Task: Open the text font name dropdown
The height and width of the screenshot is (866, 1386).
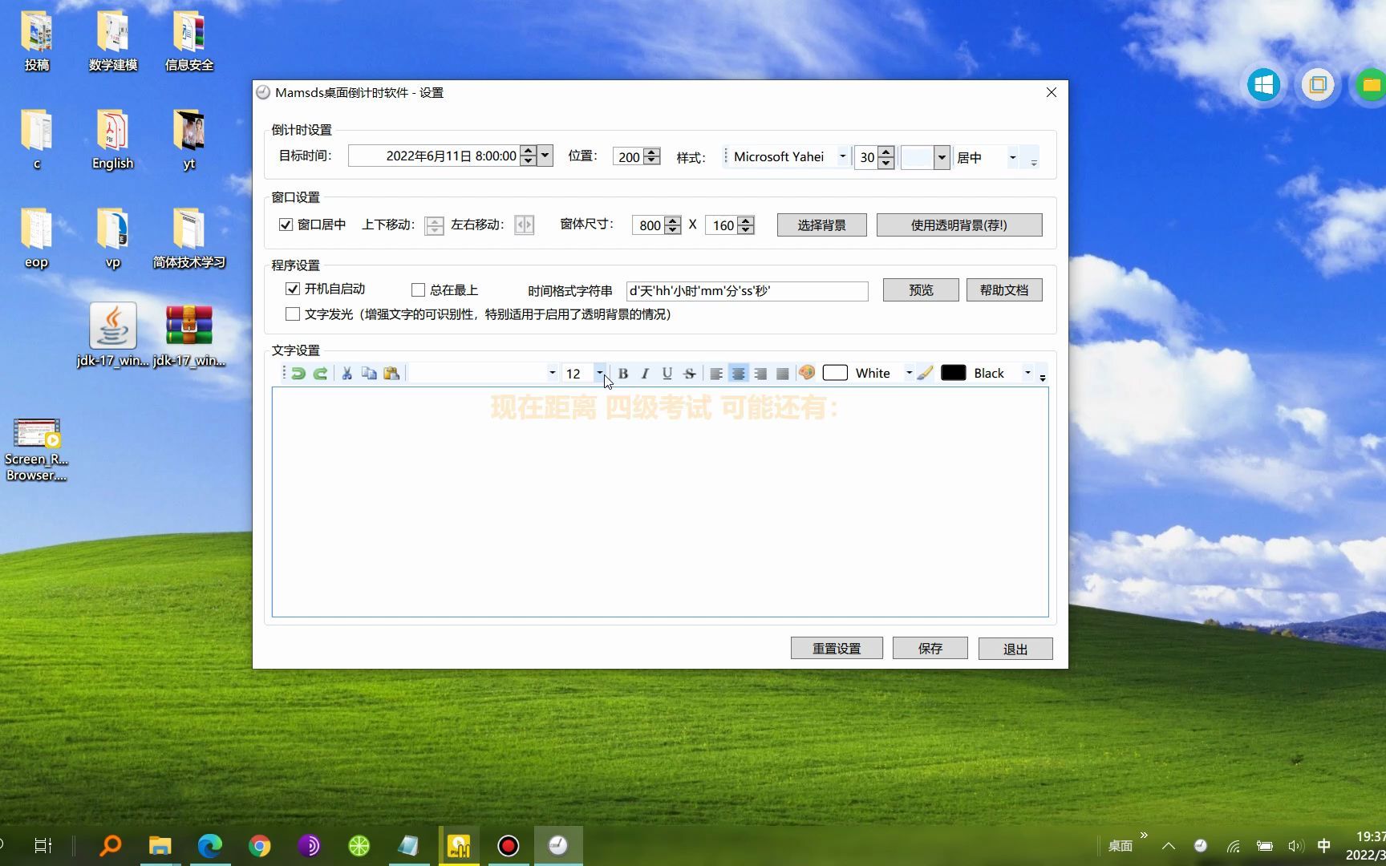Action: click(552, 373)
